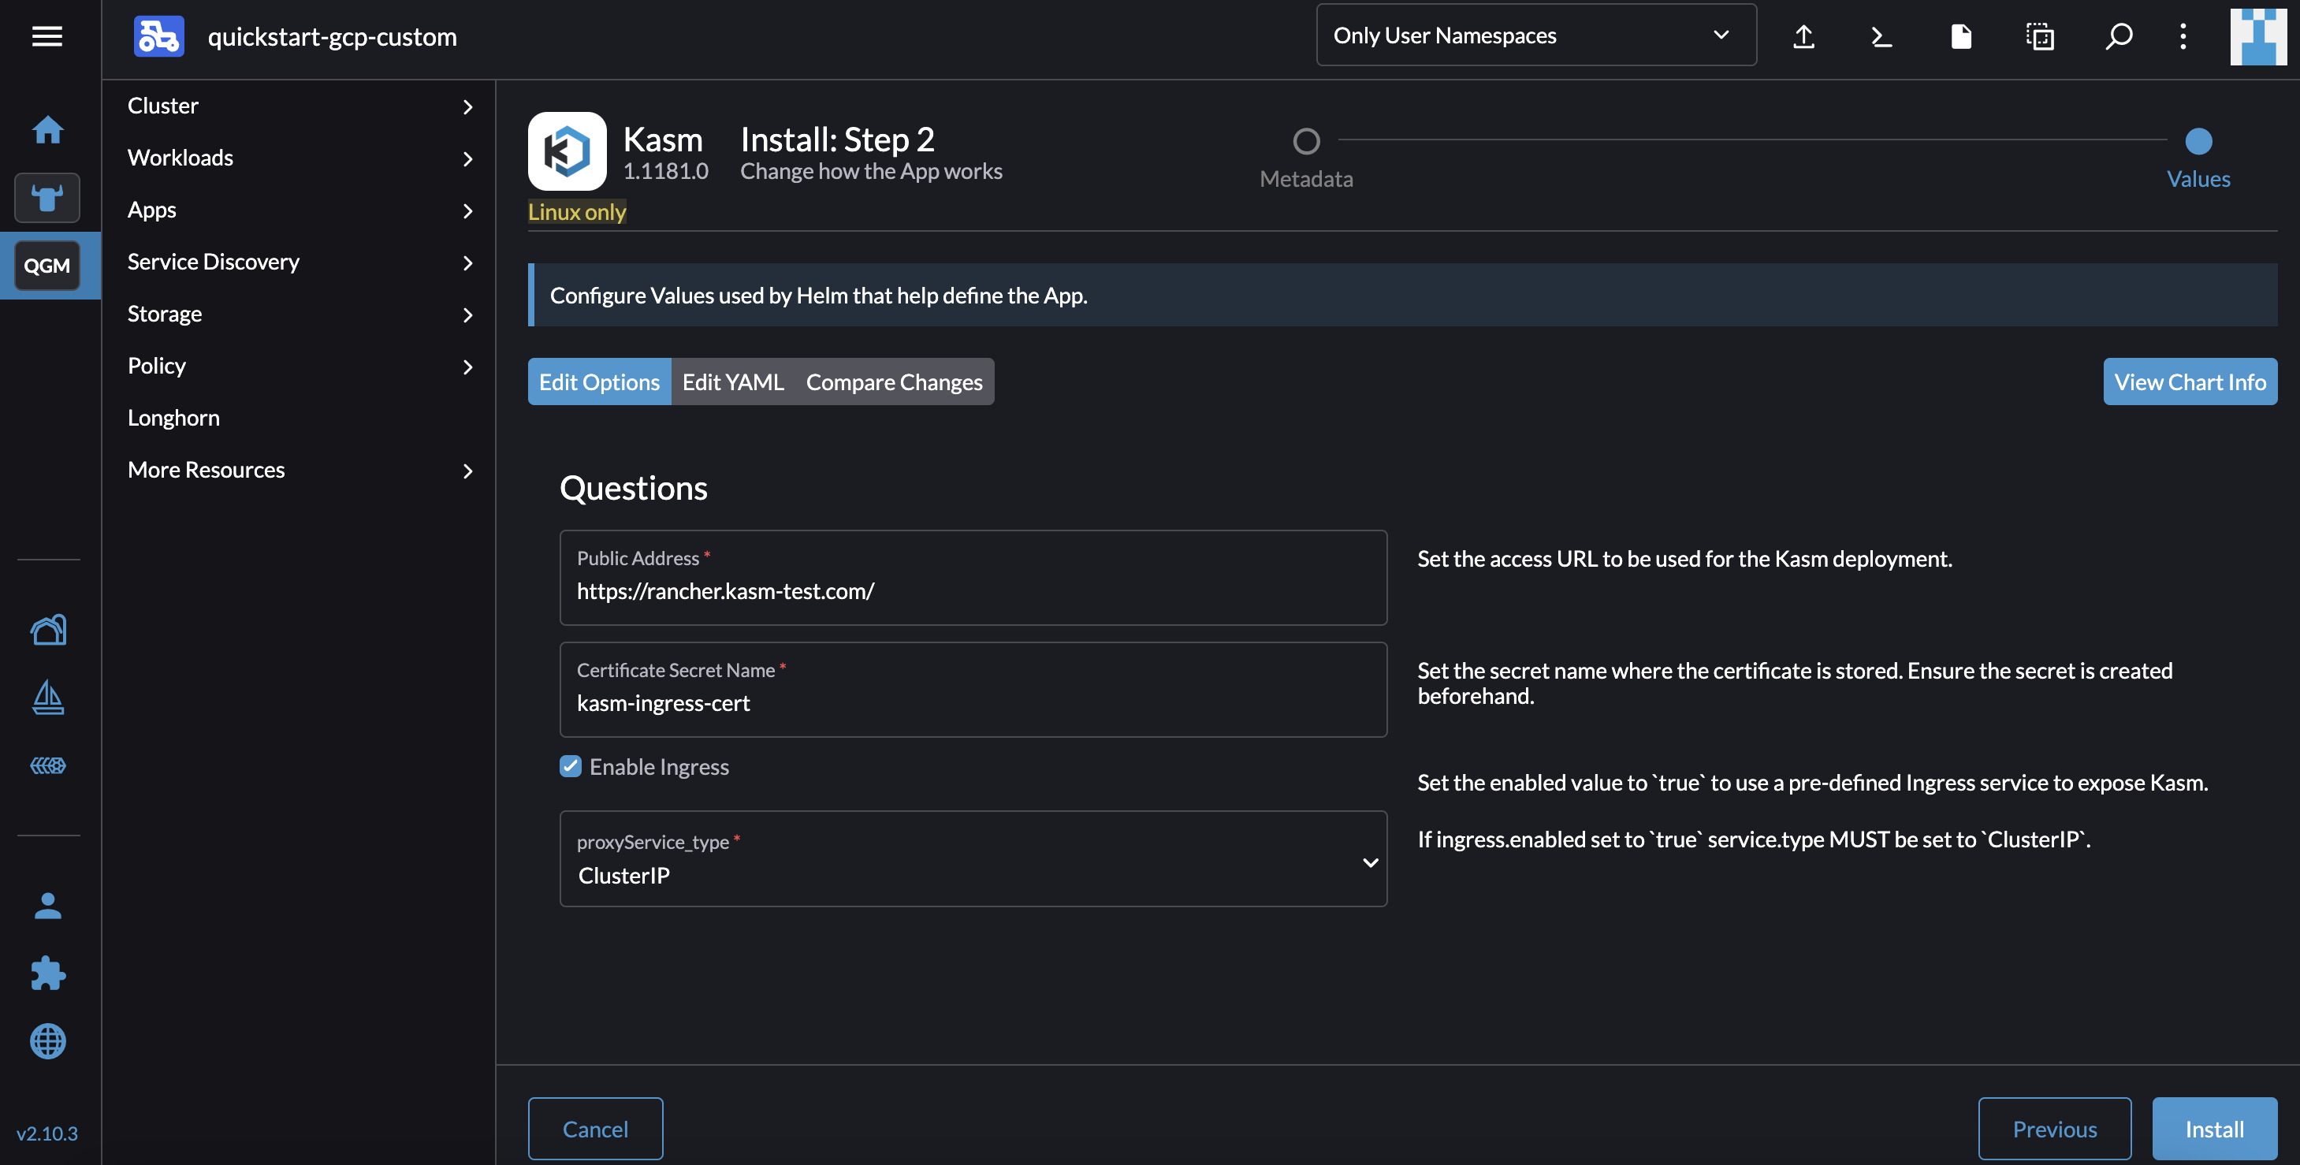The width and height of the screenshot is (2300, 1165).
Task: Click the quickstart-gcp-custom cluster name
Action: [x=332, y=36]
